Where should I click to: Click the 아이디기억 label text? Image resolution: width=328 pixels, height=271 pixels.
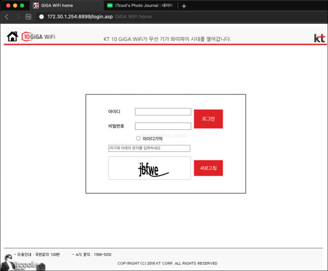(152, 139)
